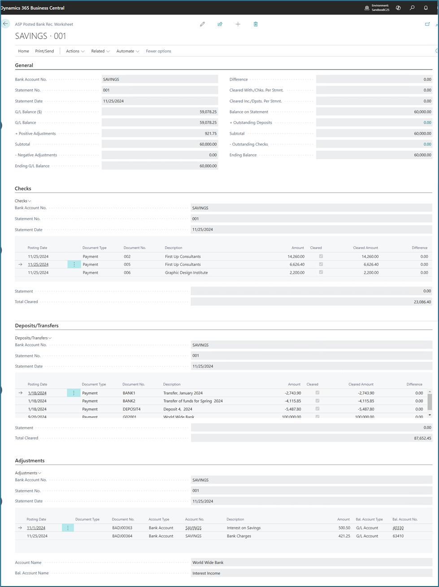Sort adjustments by Account Type column
439x587 pixels.
pos(159,519)
